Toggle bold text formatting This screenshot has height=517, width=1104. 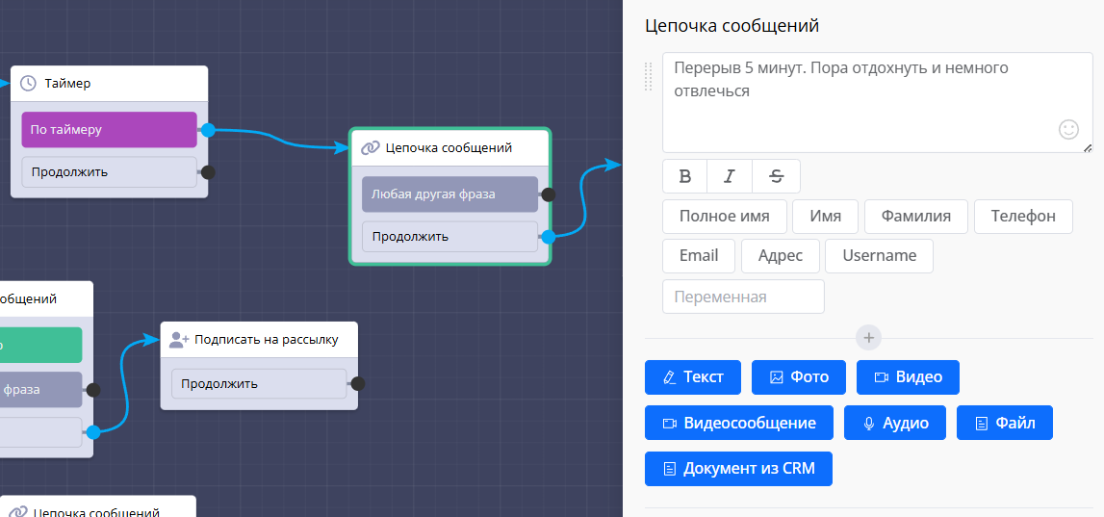point(685,176)
